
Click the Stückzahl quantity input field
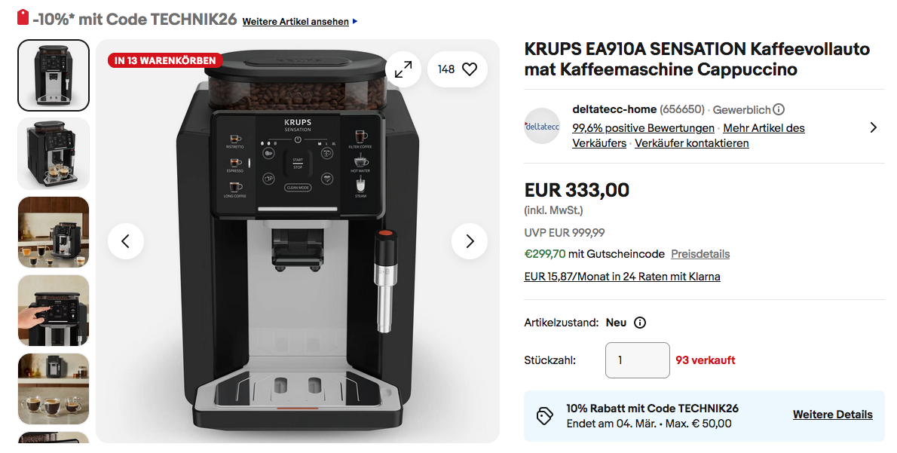637,360
